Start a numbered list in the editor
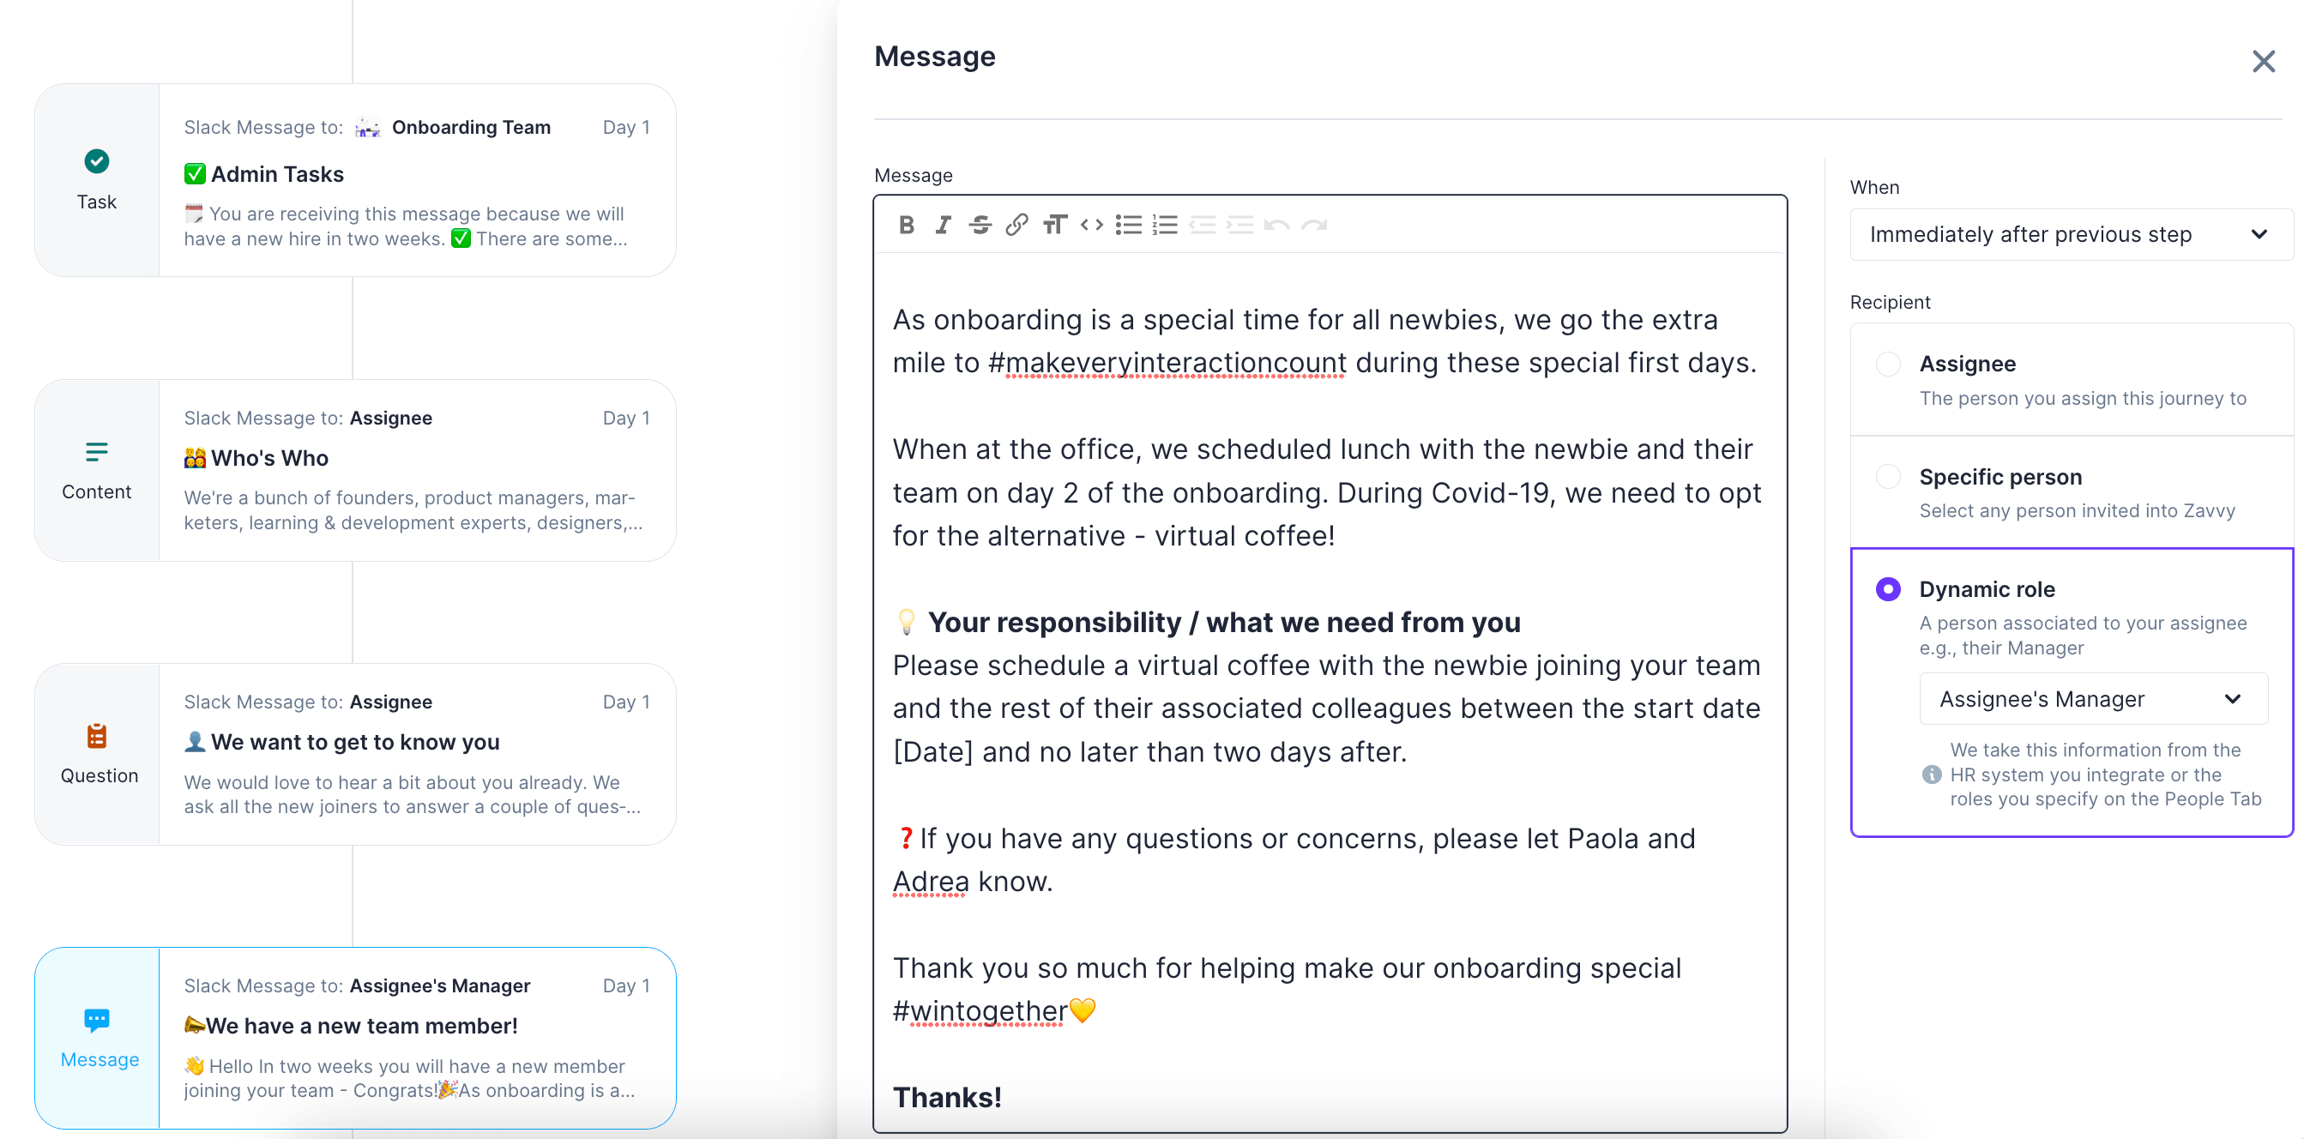The image size is (2304, 1139). coord(1165,226)
